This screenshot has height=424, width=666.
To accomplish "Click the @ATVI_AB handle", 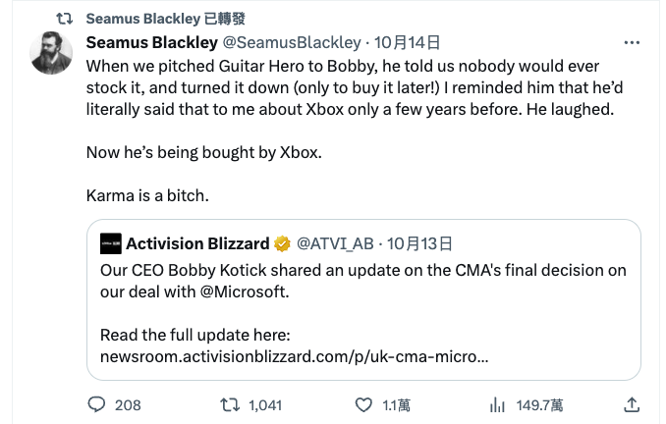I will [x=335, y=243].
